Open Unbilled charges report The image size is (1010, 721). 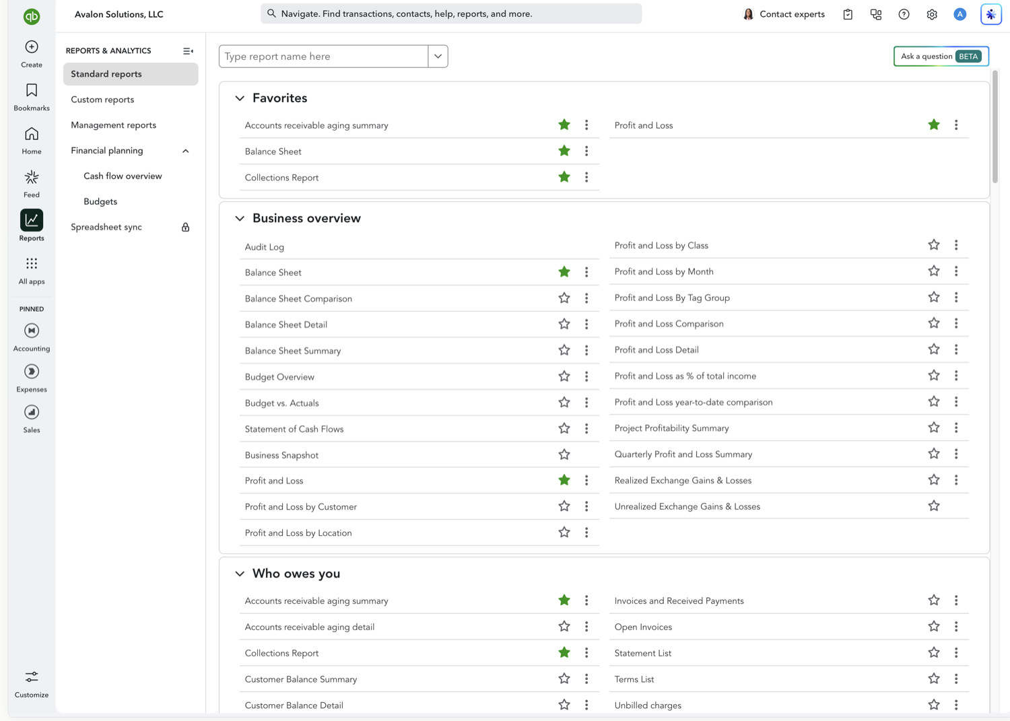648,706
